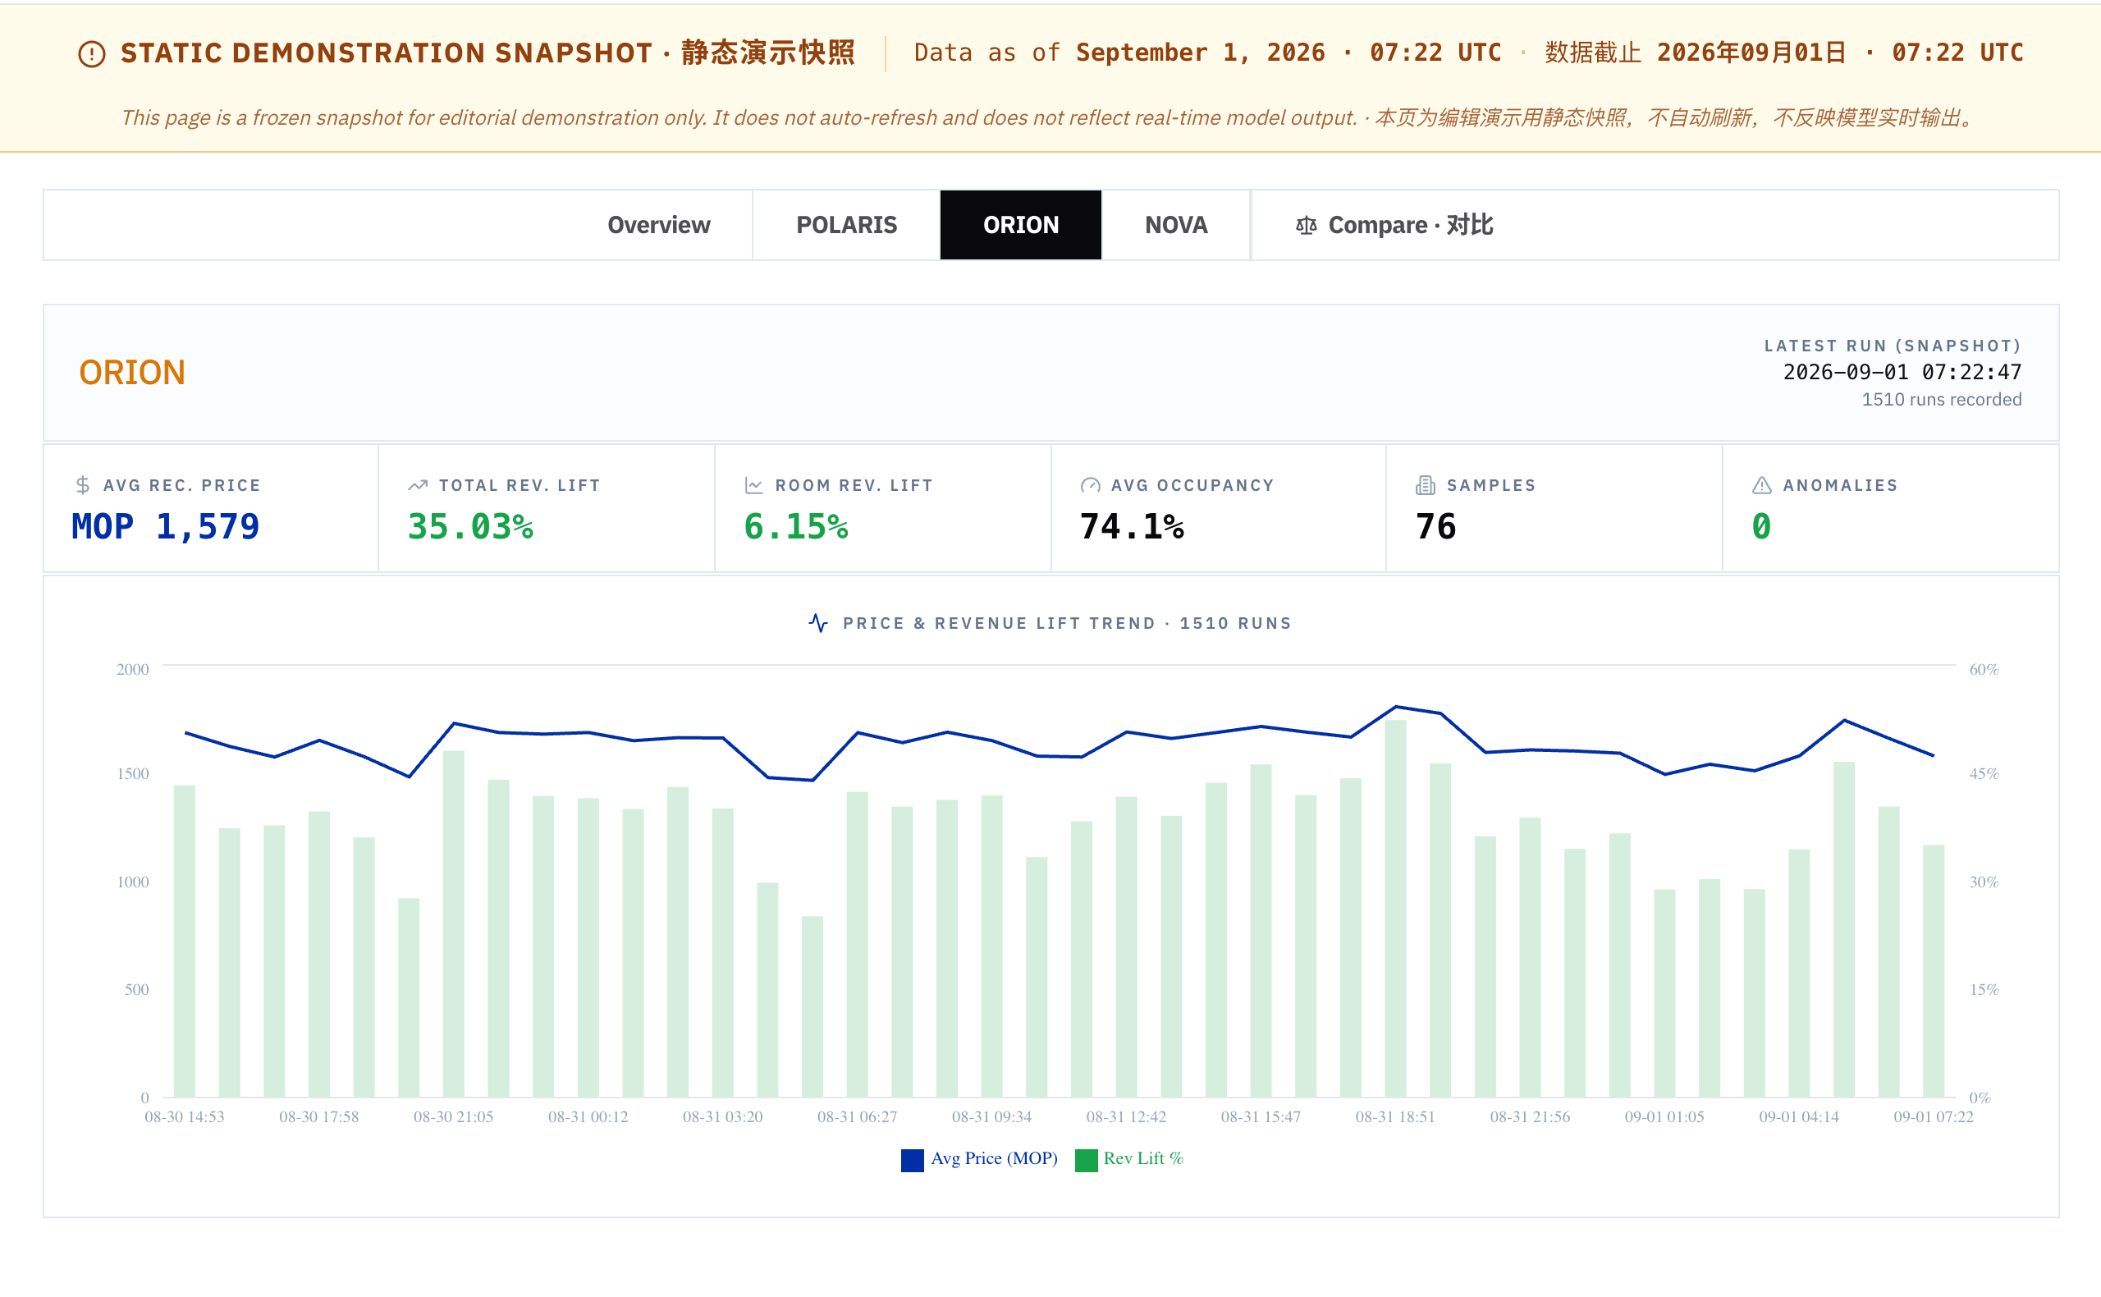Click the balance scale icon beside Compare

pos(1306,226)
